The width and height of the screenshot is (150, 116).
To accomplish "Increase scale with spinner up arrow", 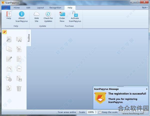I will pyautogui.click(x=96, y=111).
